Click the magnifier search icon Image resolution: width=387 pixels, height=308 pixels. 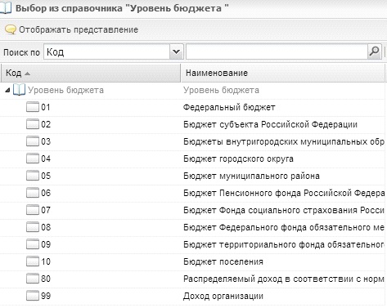374,51
